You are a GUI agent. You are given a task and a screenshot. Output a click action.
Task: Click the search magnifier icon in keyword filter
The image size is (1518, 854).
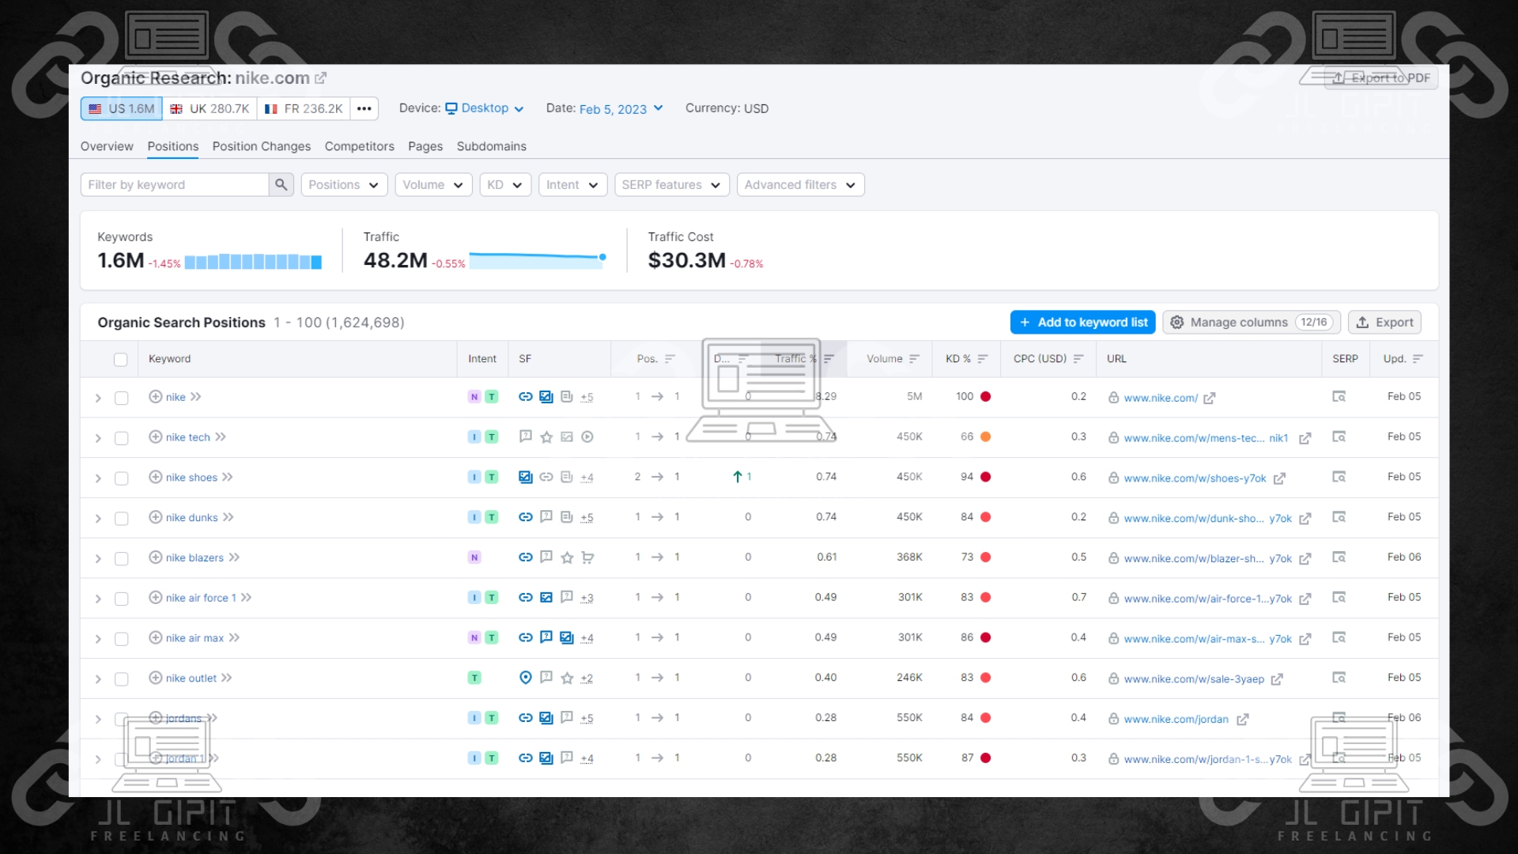coord(281,185)
